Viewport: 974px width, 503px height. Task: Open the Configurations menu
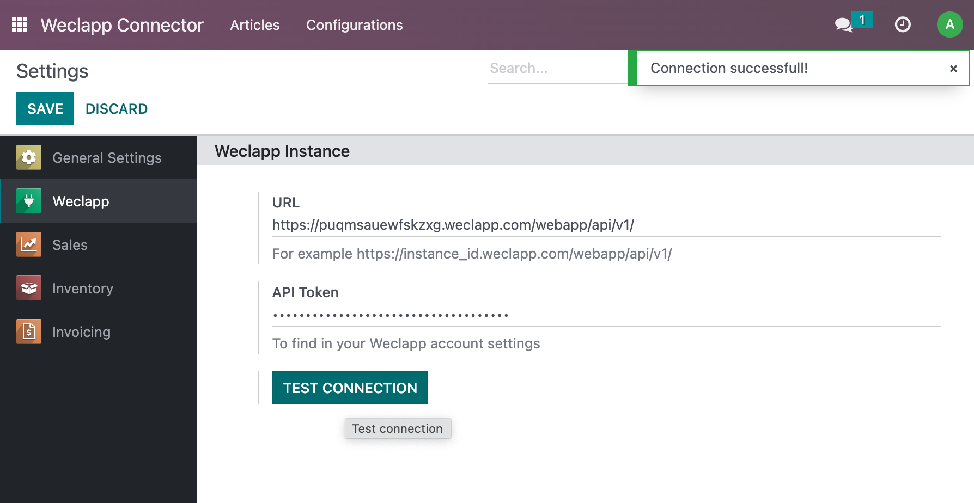355,25
